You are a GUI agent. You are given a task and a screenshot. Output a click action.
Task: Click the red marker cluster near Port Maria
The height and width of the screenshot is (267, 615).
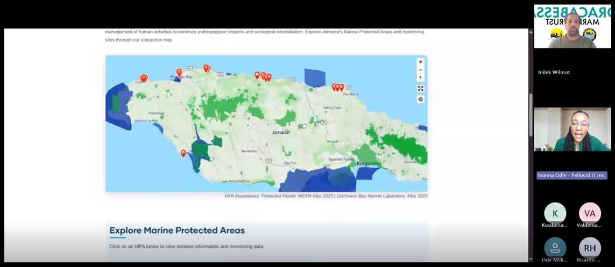click(337, 86)
